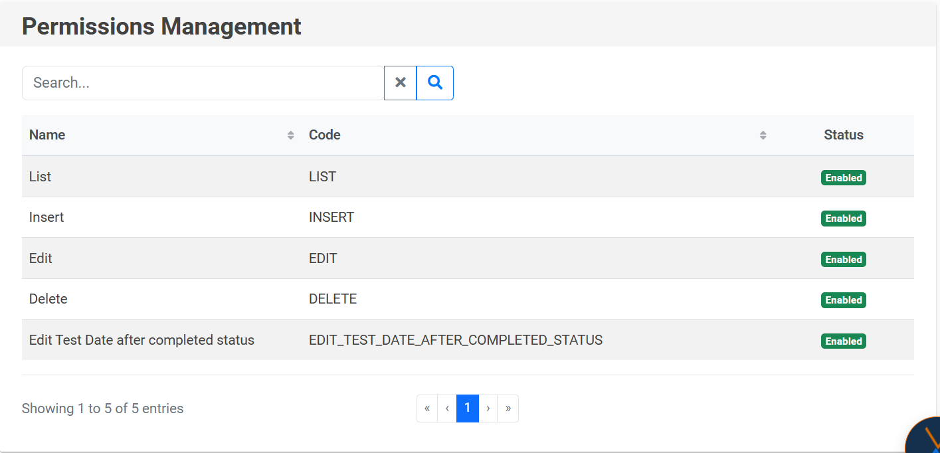Toggle the Enabled status for List

[x=843, y=178]
